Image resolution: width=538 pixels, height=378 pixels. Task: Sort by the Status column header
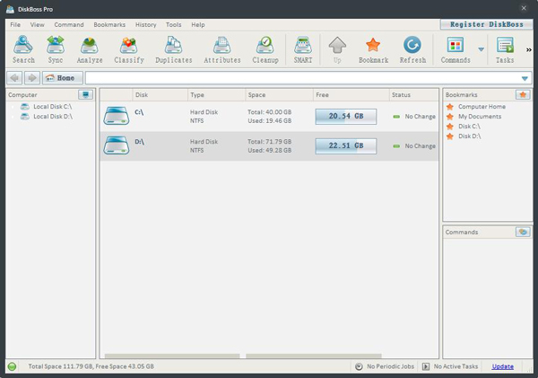click(413, 95)
